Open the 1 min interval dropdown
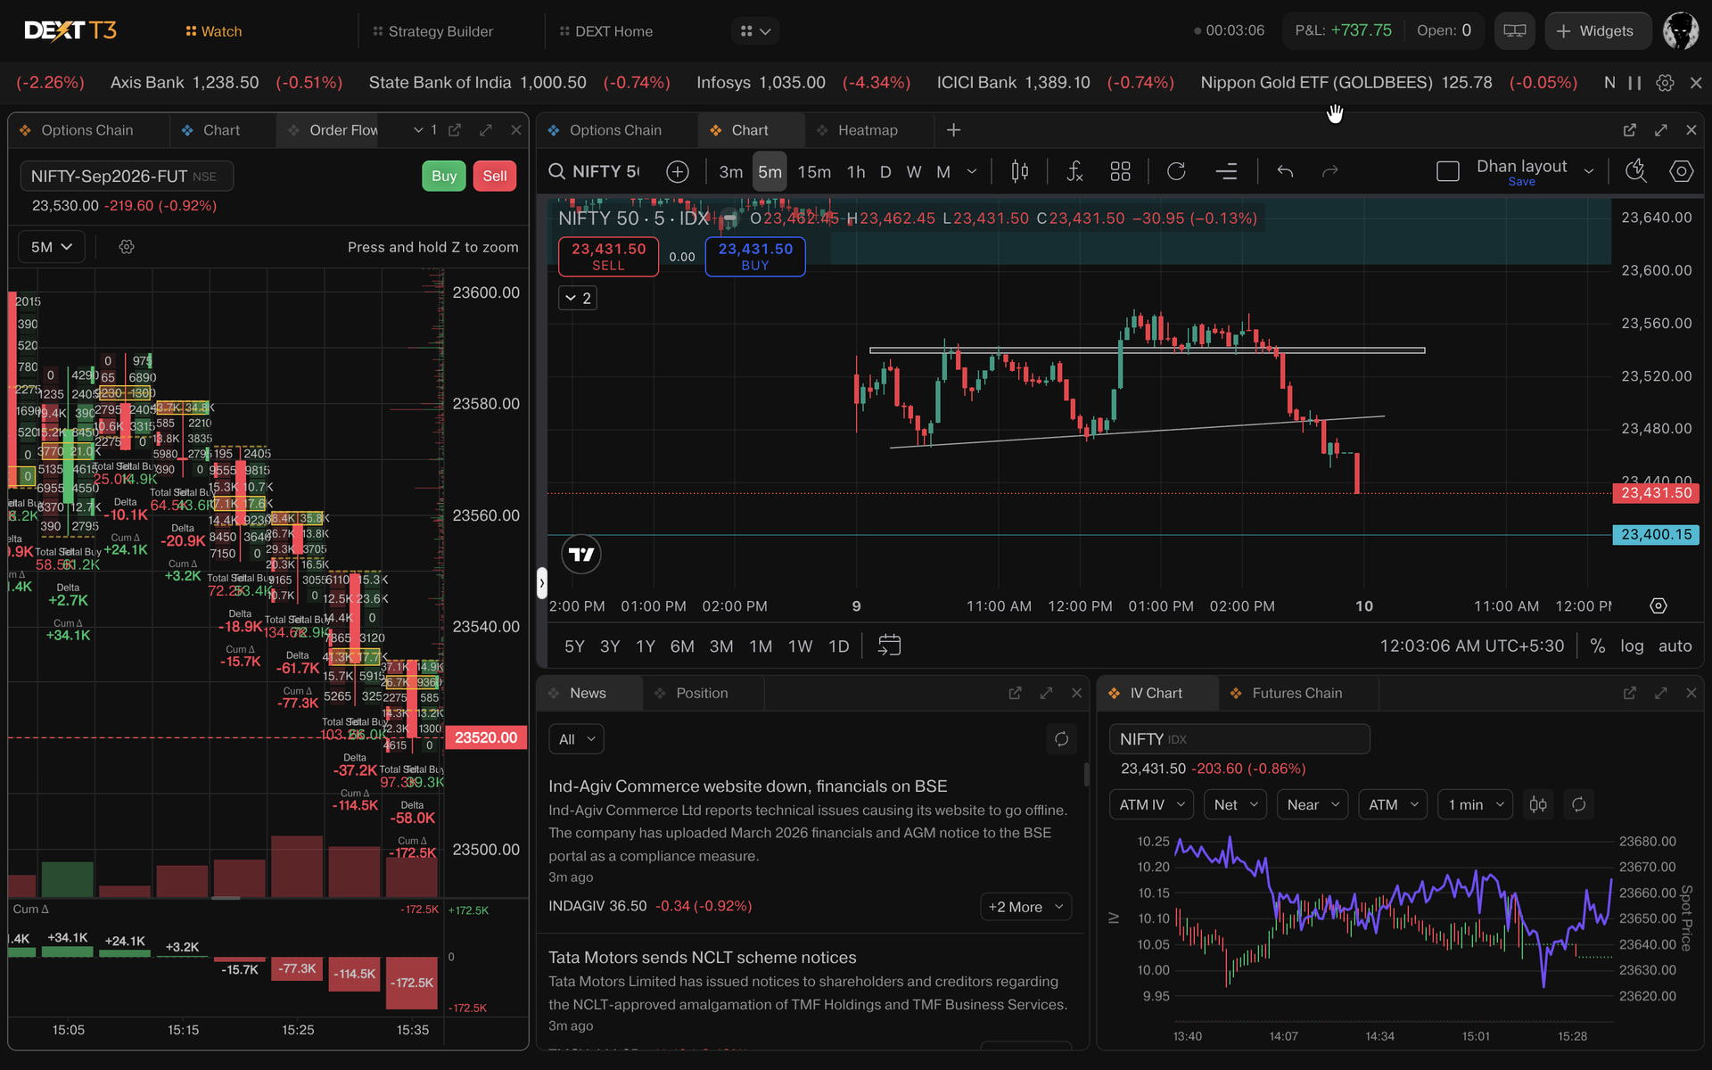This screenshot has width=1712, height=1070. [1476, 804]
